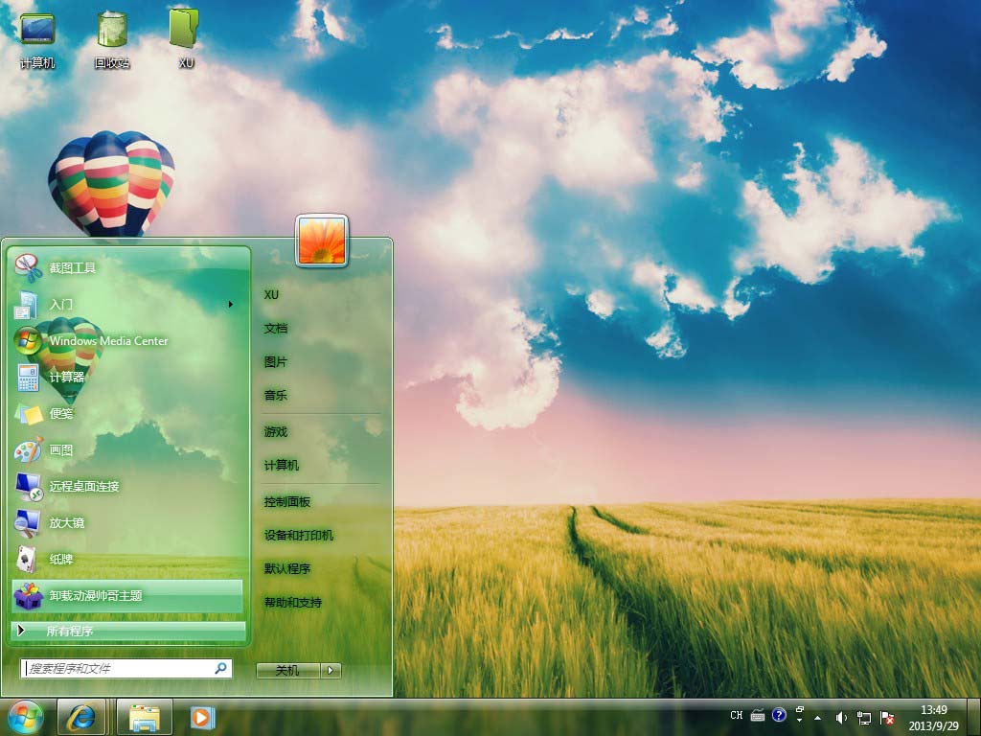This screenshot has height=736, width=981.
Task: Open shutdown options arrow next to 关机
Action: (331, 671)
